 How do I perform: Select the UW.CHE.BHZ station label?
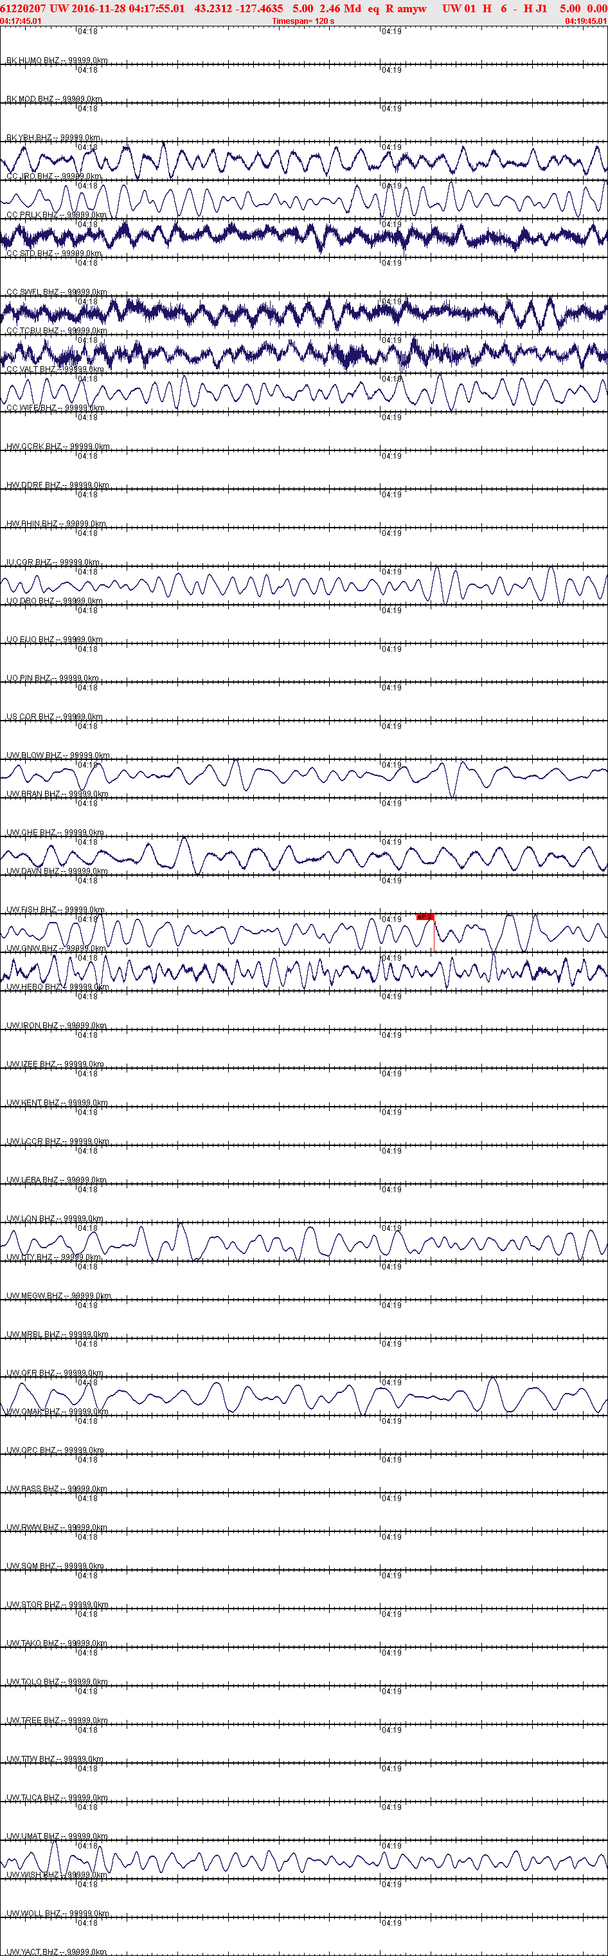tap(55, 833)
